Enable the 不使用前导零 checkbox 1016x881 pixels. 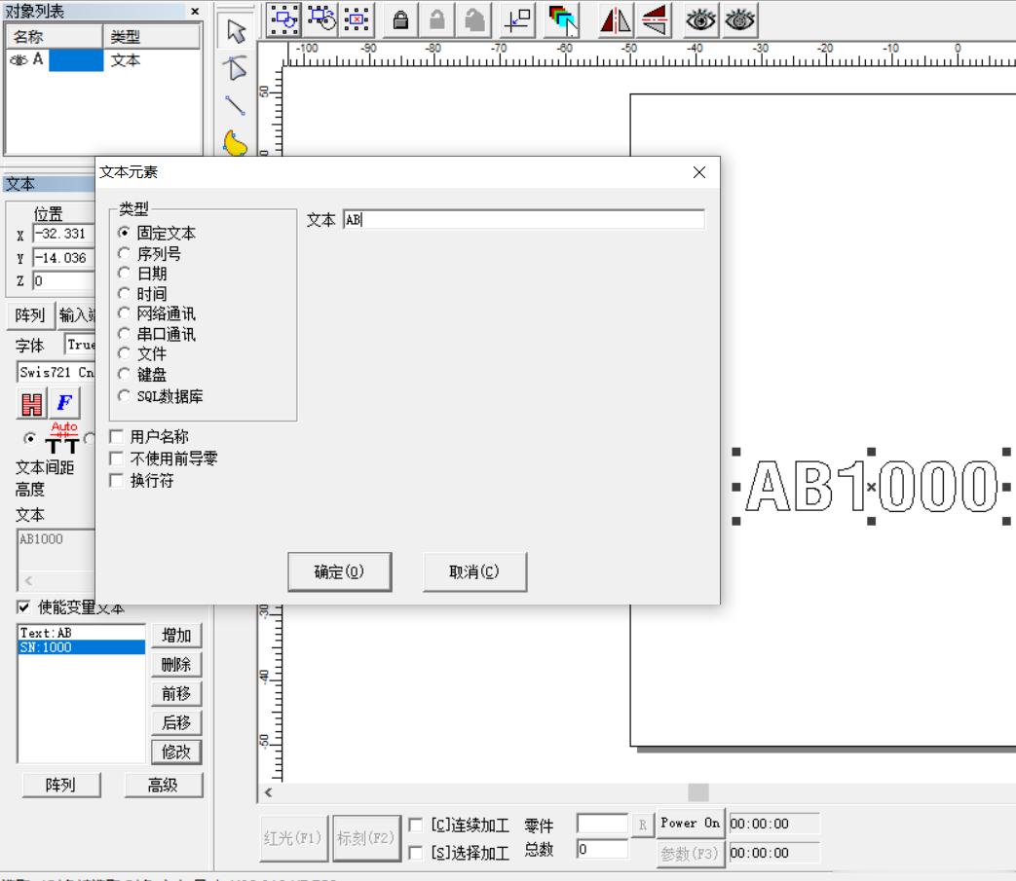point(117,459)
